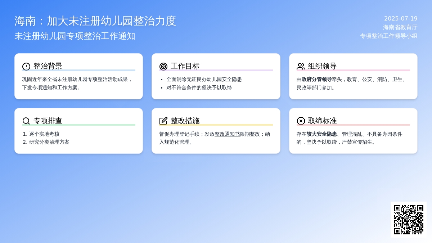This screenshot has width=432, height=243.
Task: Click list item 研究分类治理方案
Action: pos(49,142)
